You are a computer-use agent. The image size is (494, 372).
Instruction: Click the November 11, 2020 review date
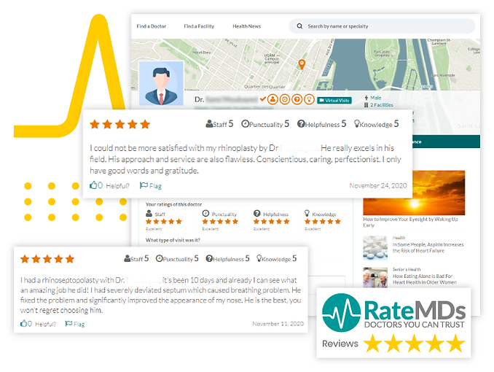[278, 324]
